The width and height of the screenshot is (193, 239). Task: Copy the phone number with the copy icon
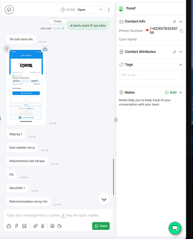181,31
